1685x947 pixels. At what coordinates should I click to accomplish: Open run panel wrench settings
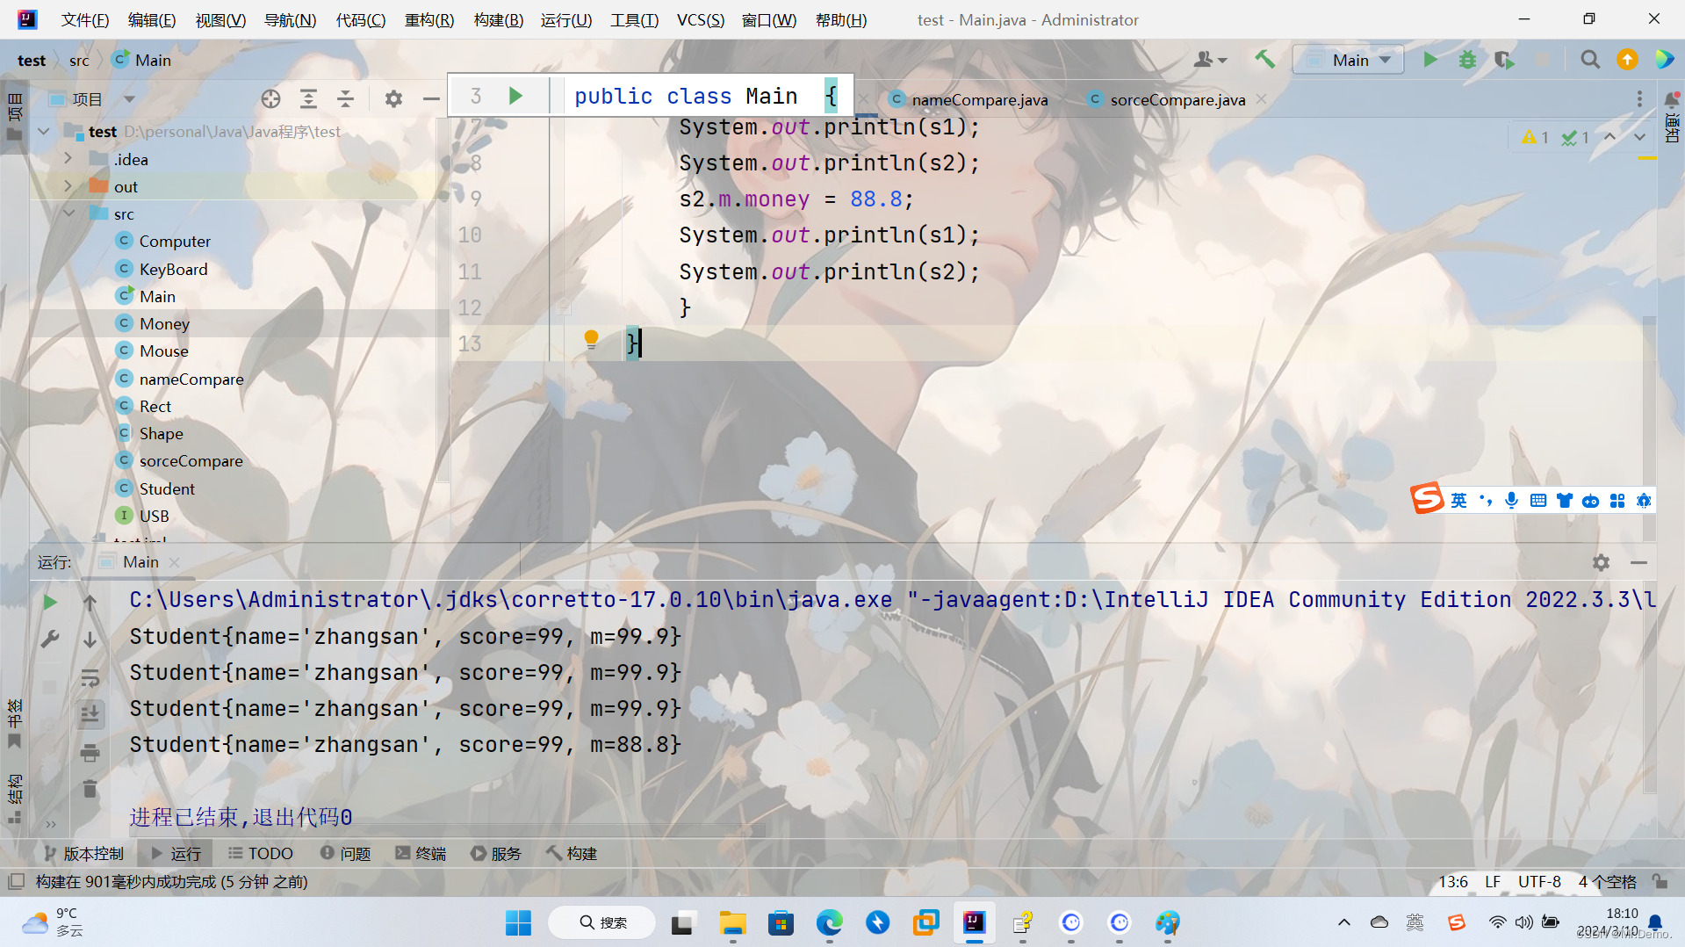tap(50, 640)
